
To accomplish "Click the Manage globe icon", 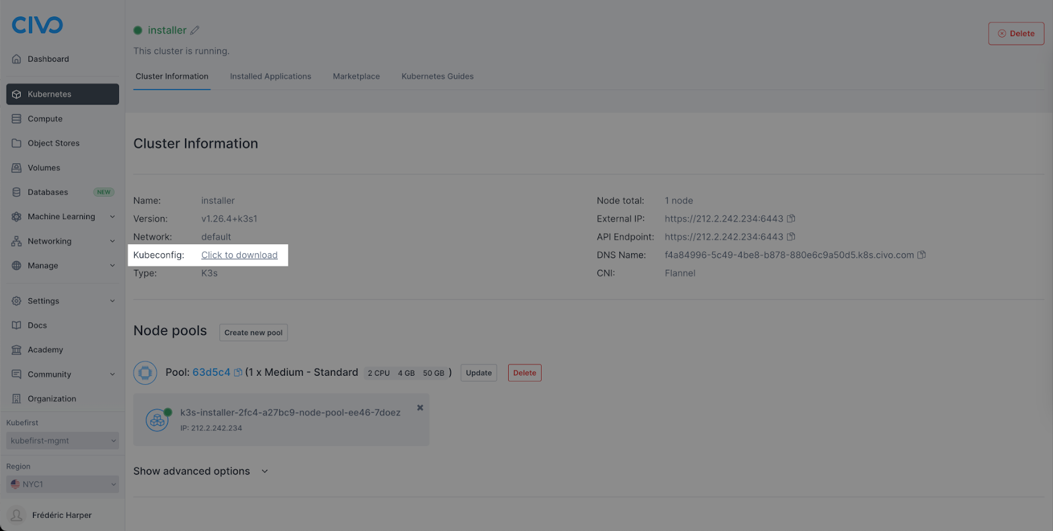I will pos(16,266).
